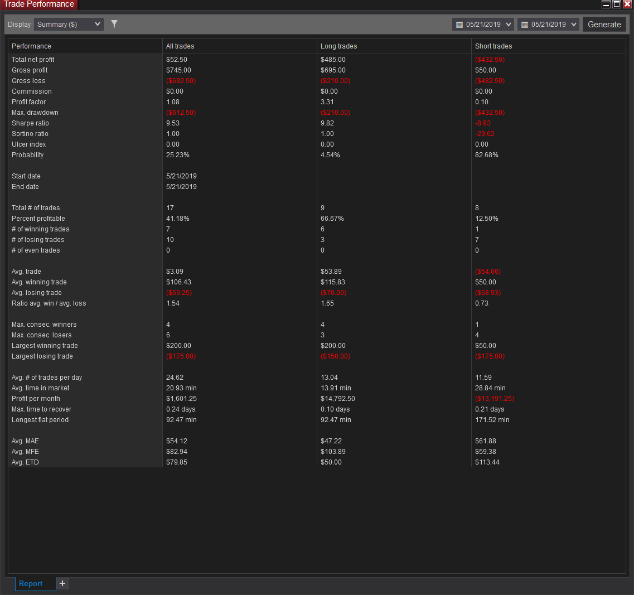
Task: Click the $113.44 Avg. ETD short value
Action: pos(487,462)
